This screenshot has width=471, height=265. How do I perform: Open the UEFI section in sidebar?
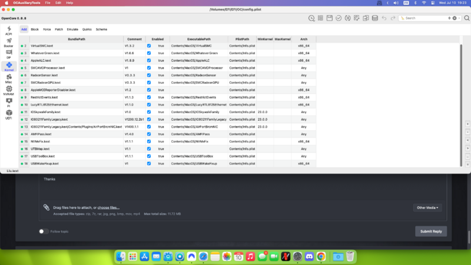click(x=9, y=115)
